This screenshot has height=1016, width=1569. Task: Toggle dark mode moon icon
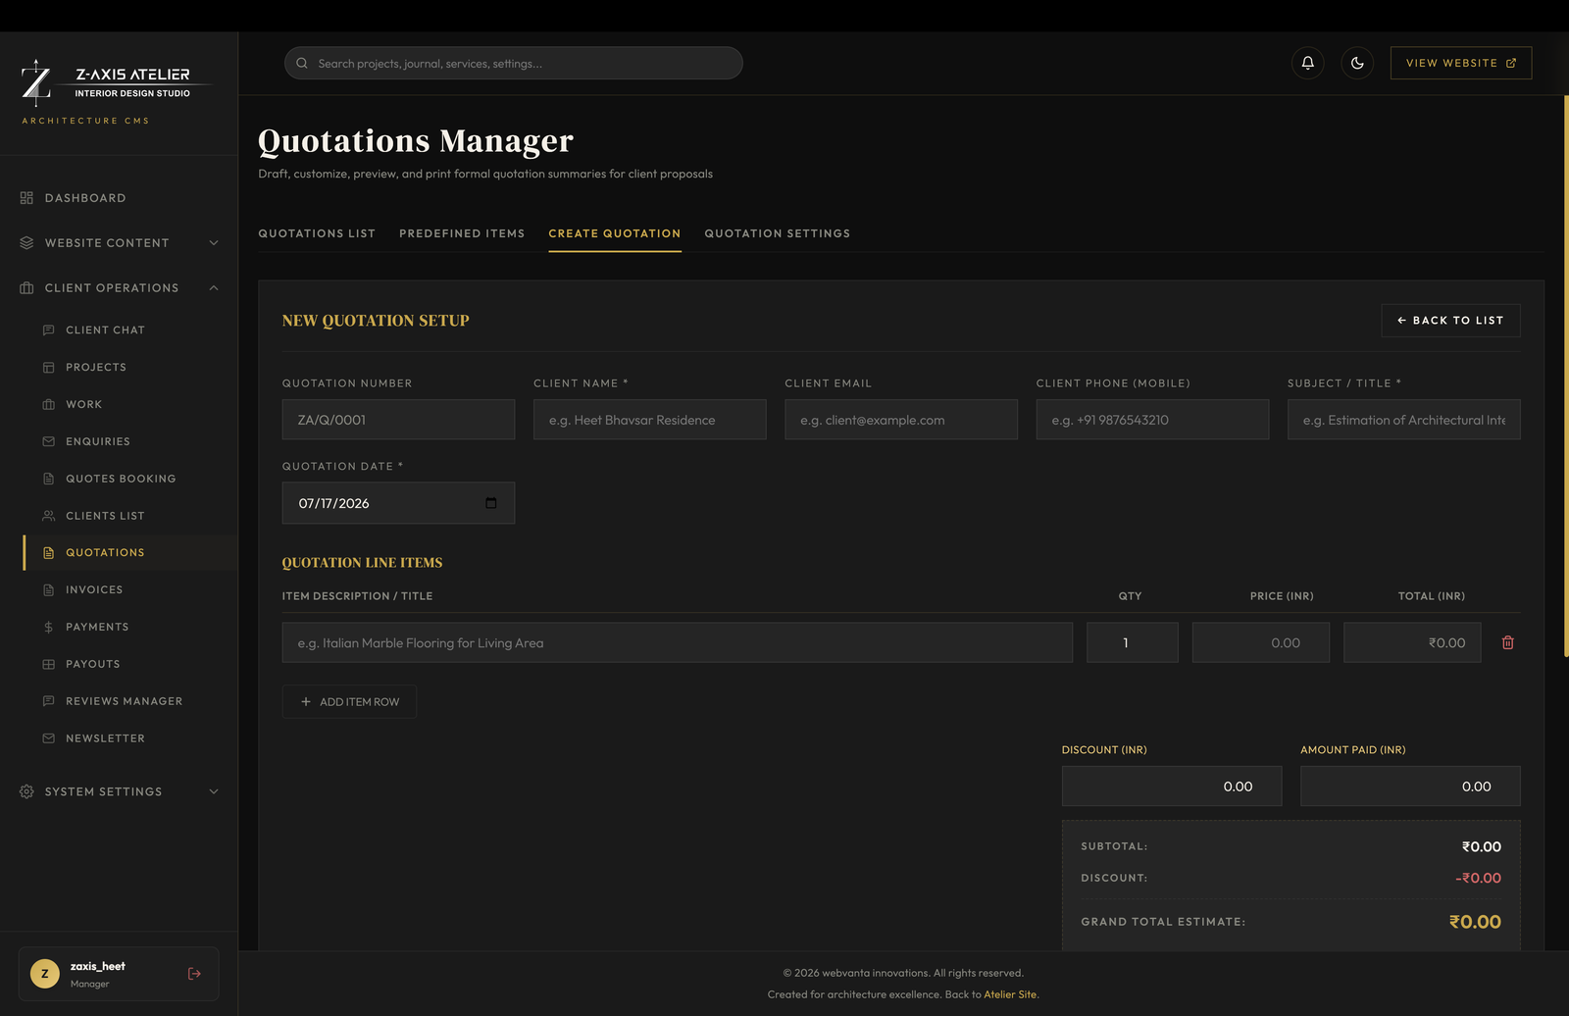coord(1357,63)
